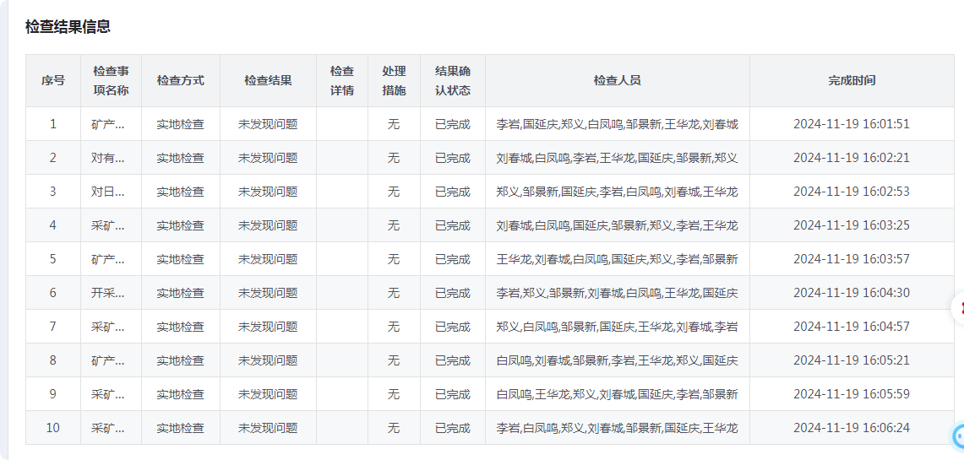Click the 结果确认状态 column header
The height and width of the screenshot is (460, 964).
tap(453, 80)
